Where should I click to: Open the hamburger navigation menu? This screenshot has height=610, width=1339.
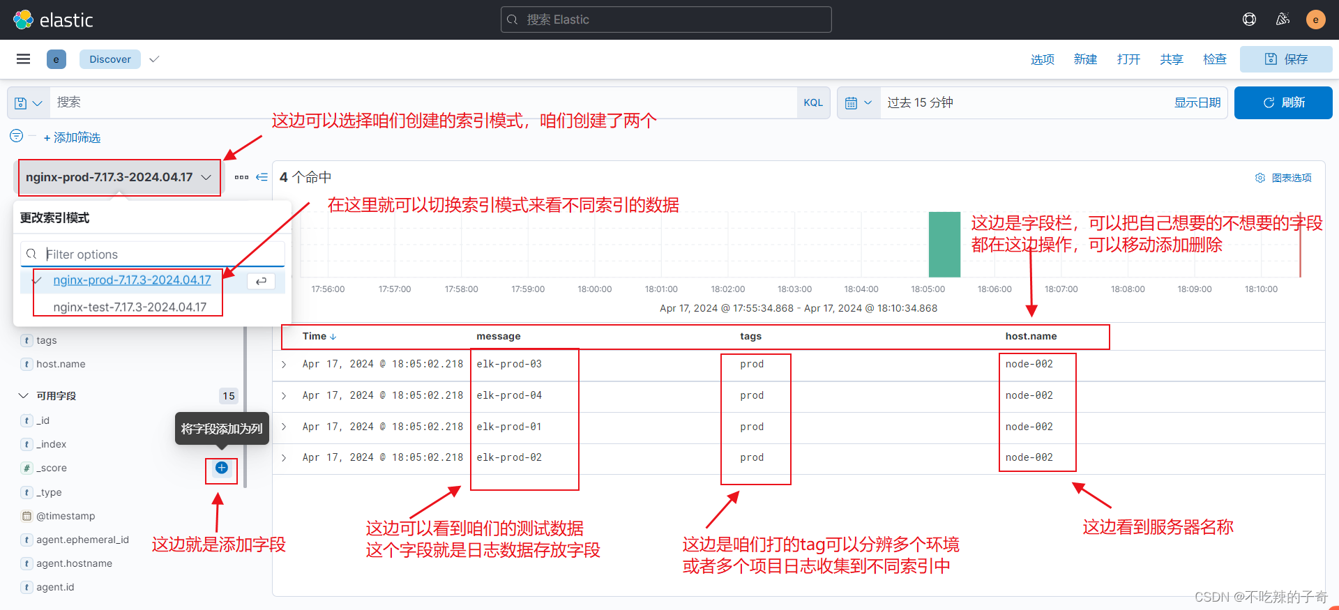23,59
